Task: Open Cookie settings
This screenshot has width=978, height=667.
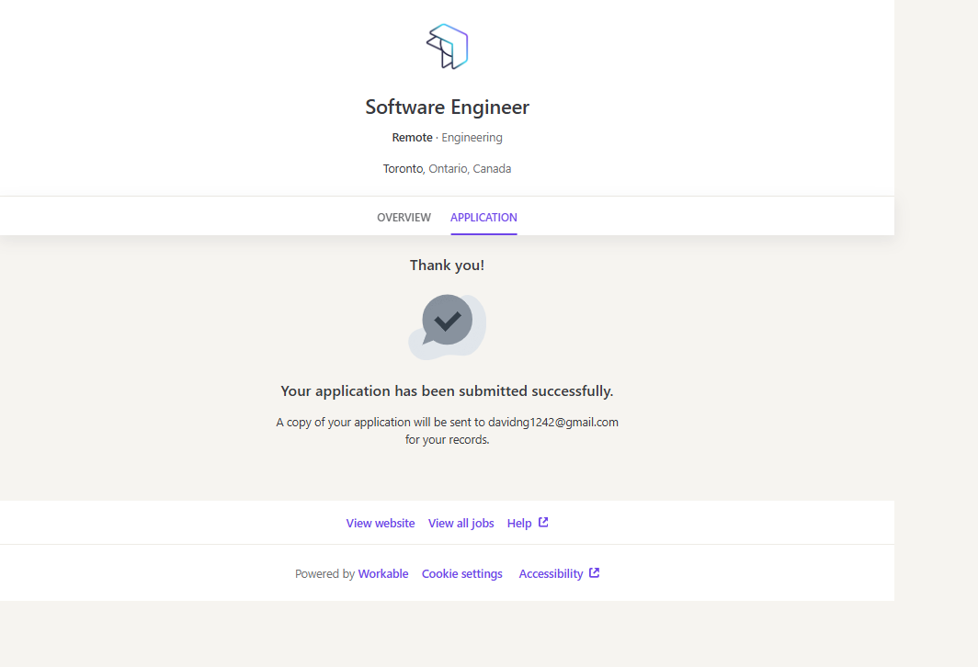Action: pyautogui.click(x=461, y=574)
